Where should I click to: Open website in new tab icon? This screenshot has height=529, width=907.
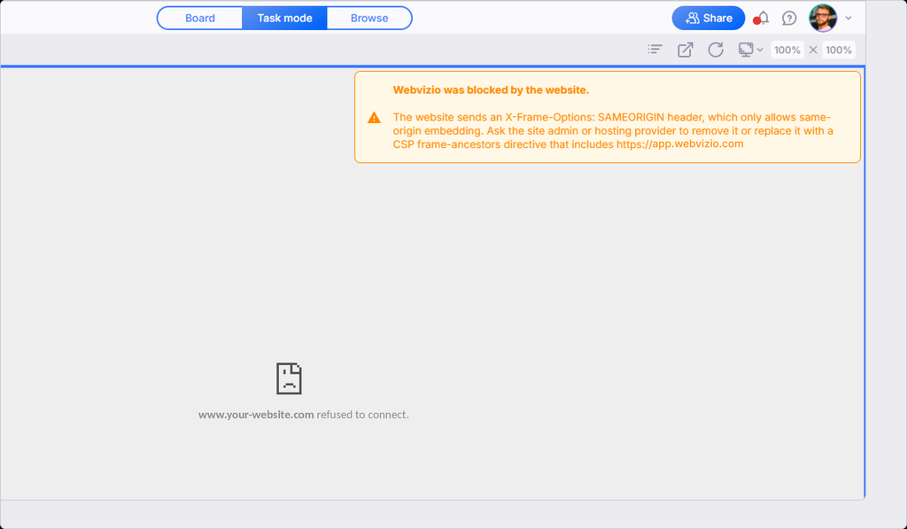(x=686, y=50)
